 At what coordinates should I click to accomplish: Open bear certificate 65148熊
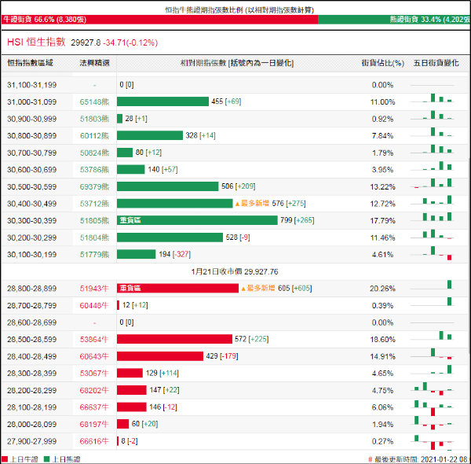tap(94, 102)
